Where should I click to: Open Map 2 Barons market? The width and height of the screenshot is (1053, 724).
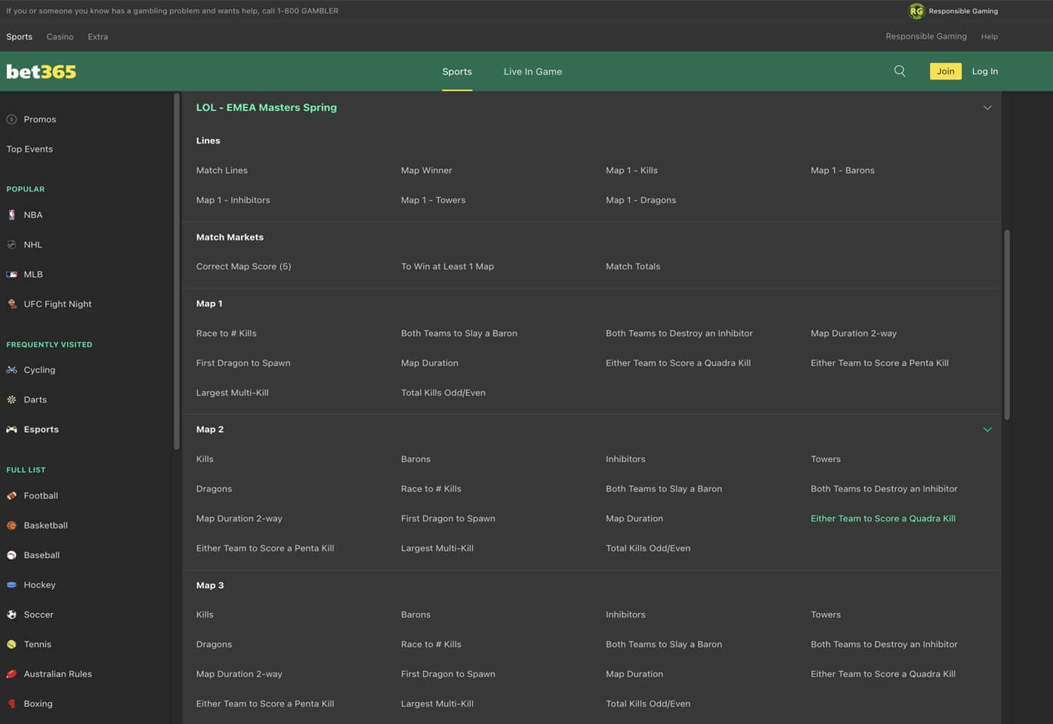point(415,459)
